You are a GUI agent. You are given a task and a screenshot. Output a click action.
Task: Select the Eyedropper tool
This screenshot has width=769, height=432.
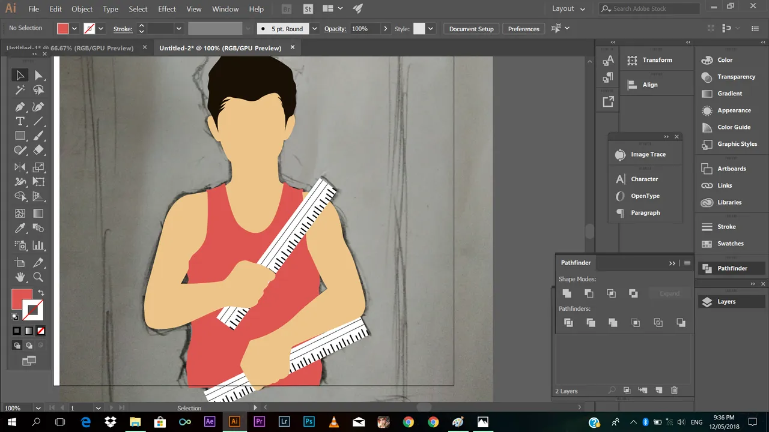click(20, 228)
